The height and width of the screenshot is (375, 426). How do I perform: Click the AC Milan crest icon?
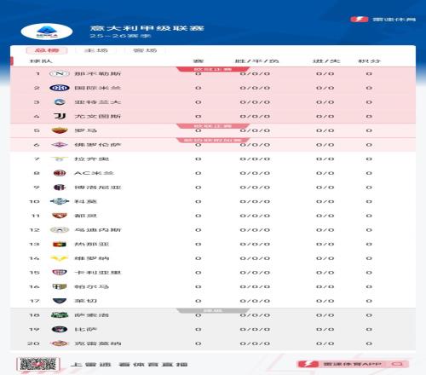[60, 173]
